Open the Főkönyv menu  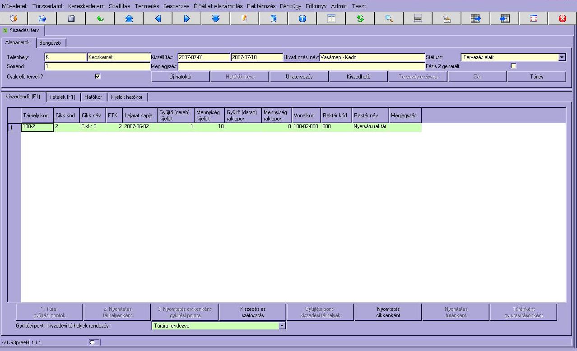click(x=316, y=6)
